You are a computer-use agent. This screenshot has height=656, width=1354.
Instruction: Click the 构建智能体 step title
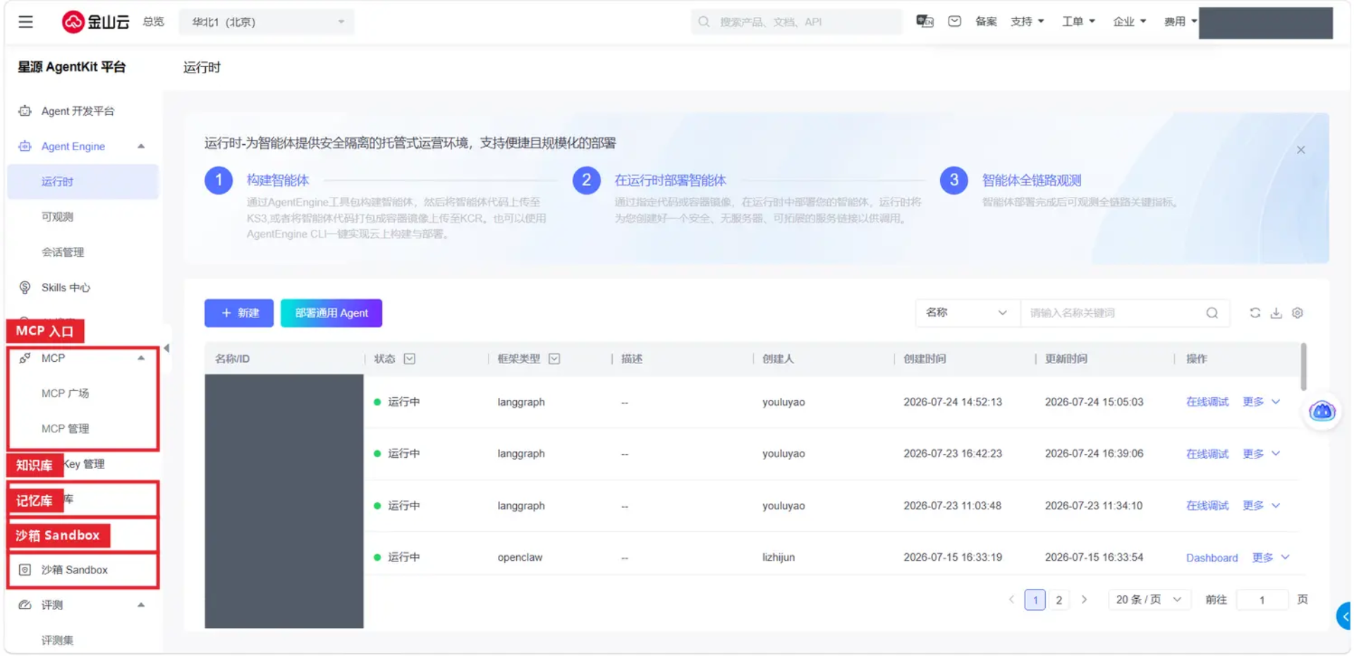(x=278, y=180)
